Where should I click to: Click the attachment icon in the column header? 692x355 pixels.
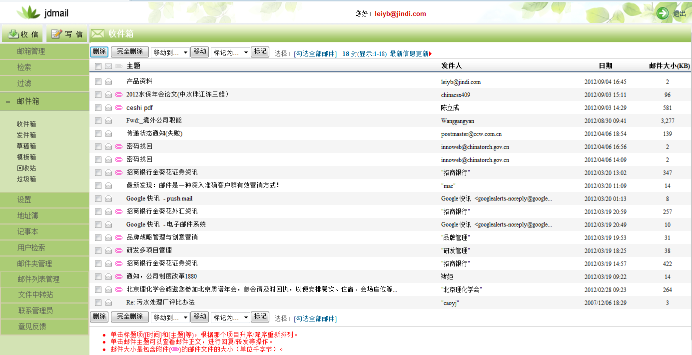118,66
